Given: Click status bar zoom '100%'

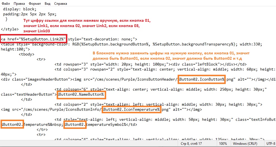Looking at the screenshot, I should 223,143.
